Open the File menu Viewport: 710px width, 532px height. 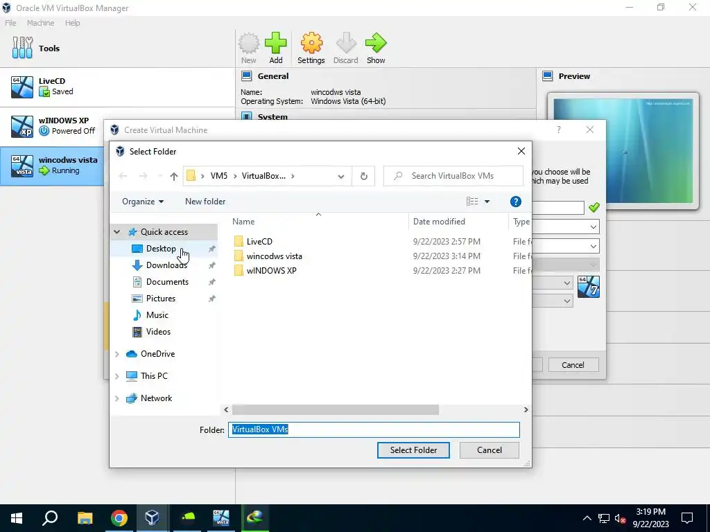tap(10, 23)
